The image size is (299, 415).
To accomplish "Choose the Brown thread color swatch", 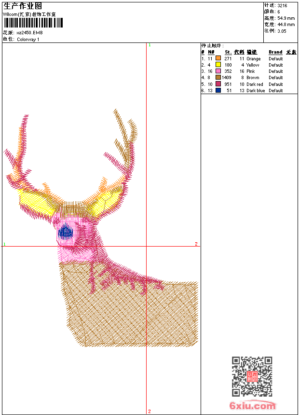I will (218, 77).
